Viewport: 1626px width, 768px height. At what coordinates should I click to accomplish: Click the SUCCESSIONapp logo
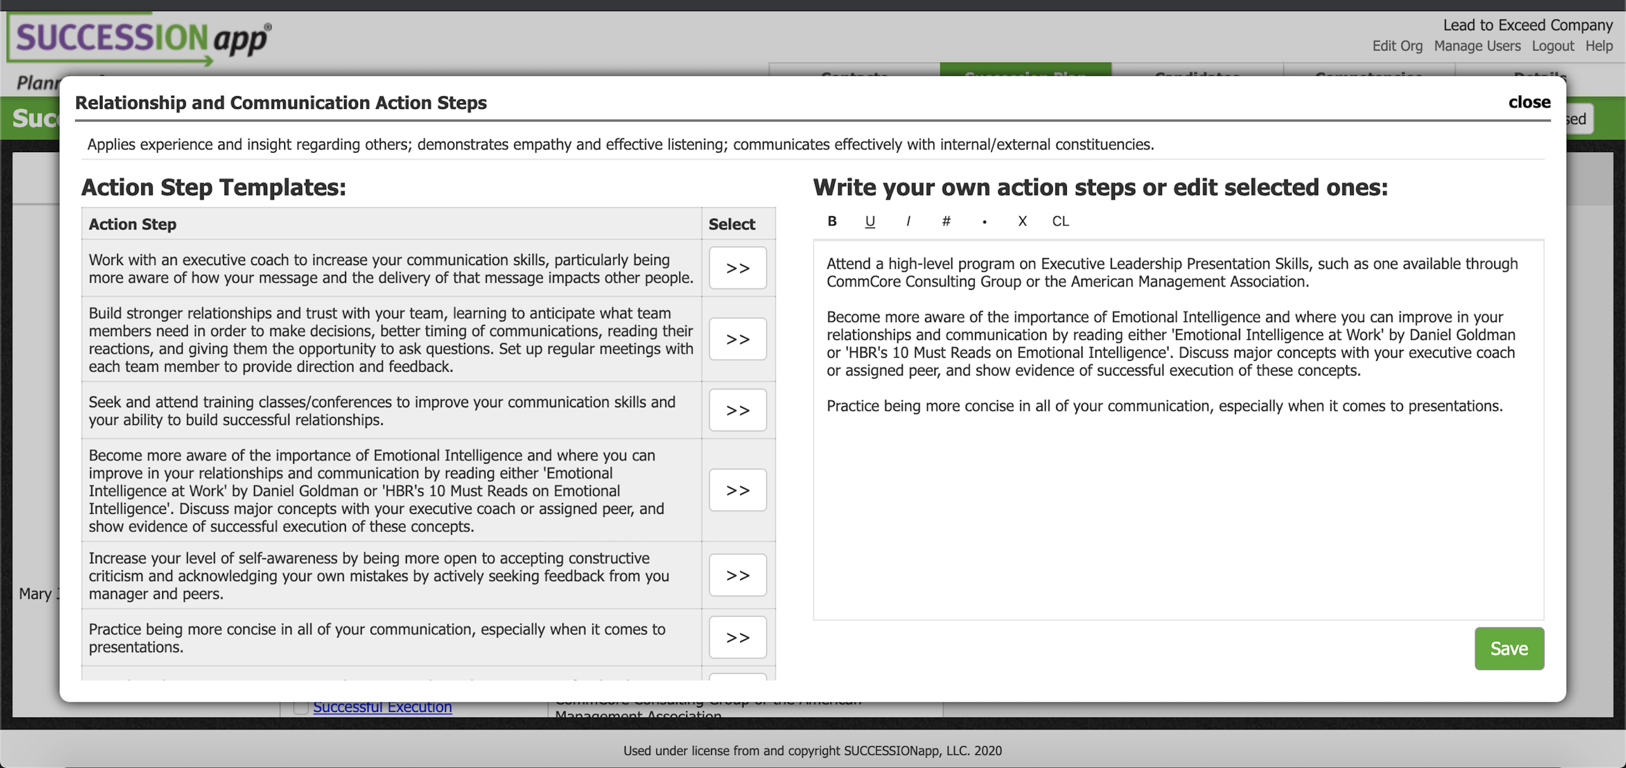pos(140,39)
